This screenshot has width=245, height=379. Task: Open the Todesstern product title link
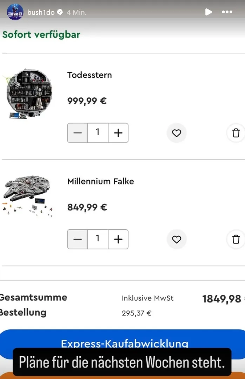(x=90, y=75)
